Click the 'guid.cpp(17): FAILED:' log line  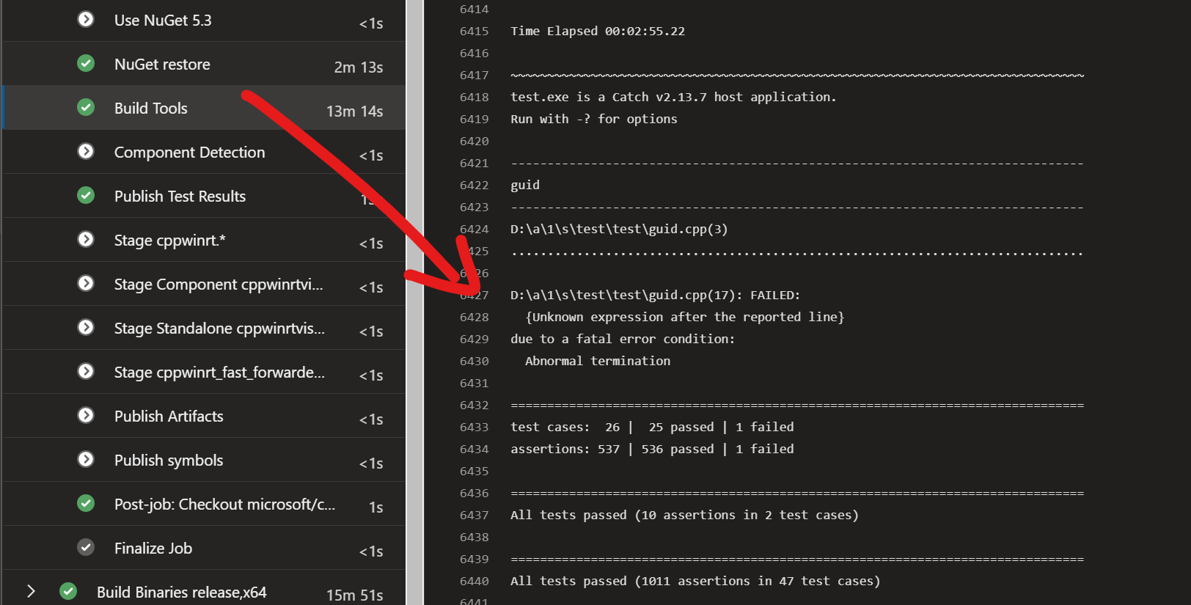(656, 295)
